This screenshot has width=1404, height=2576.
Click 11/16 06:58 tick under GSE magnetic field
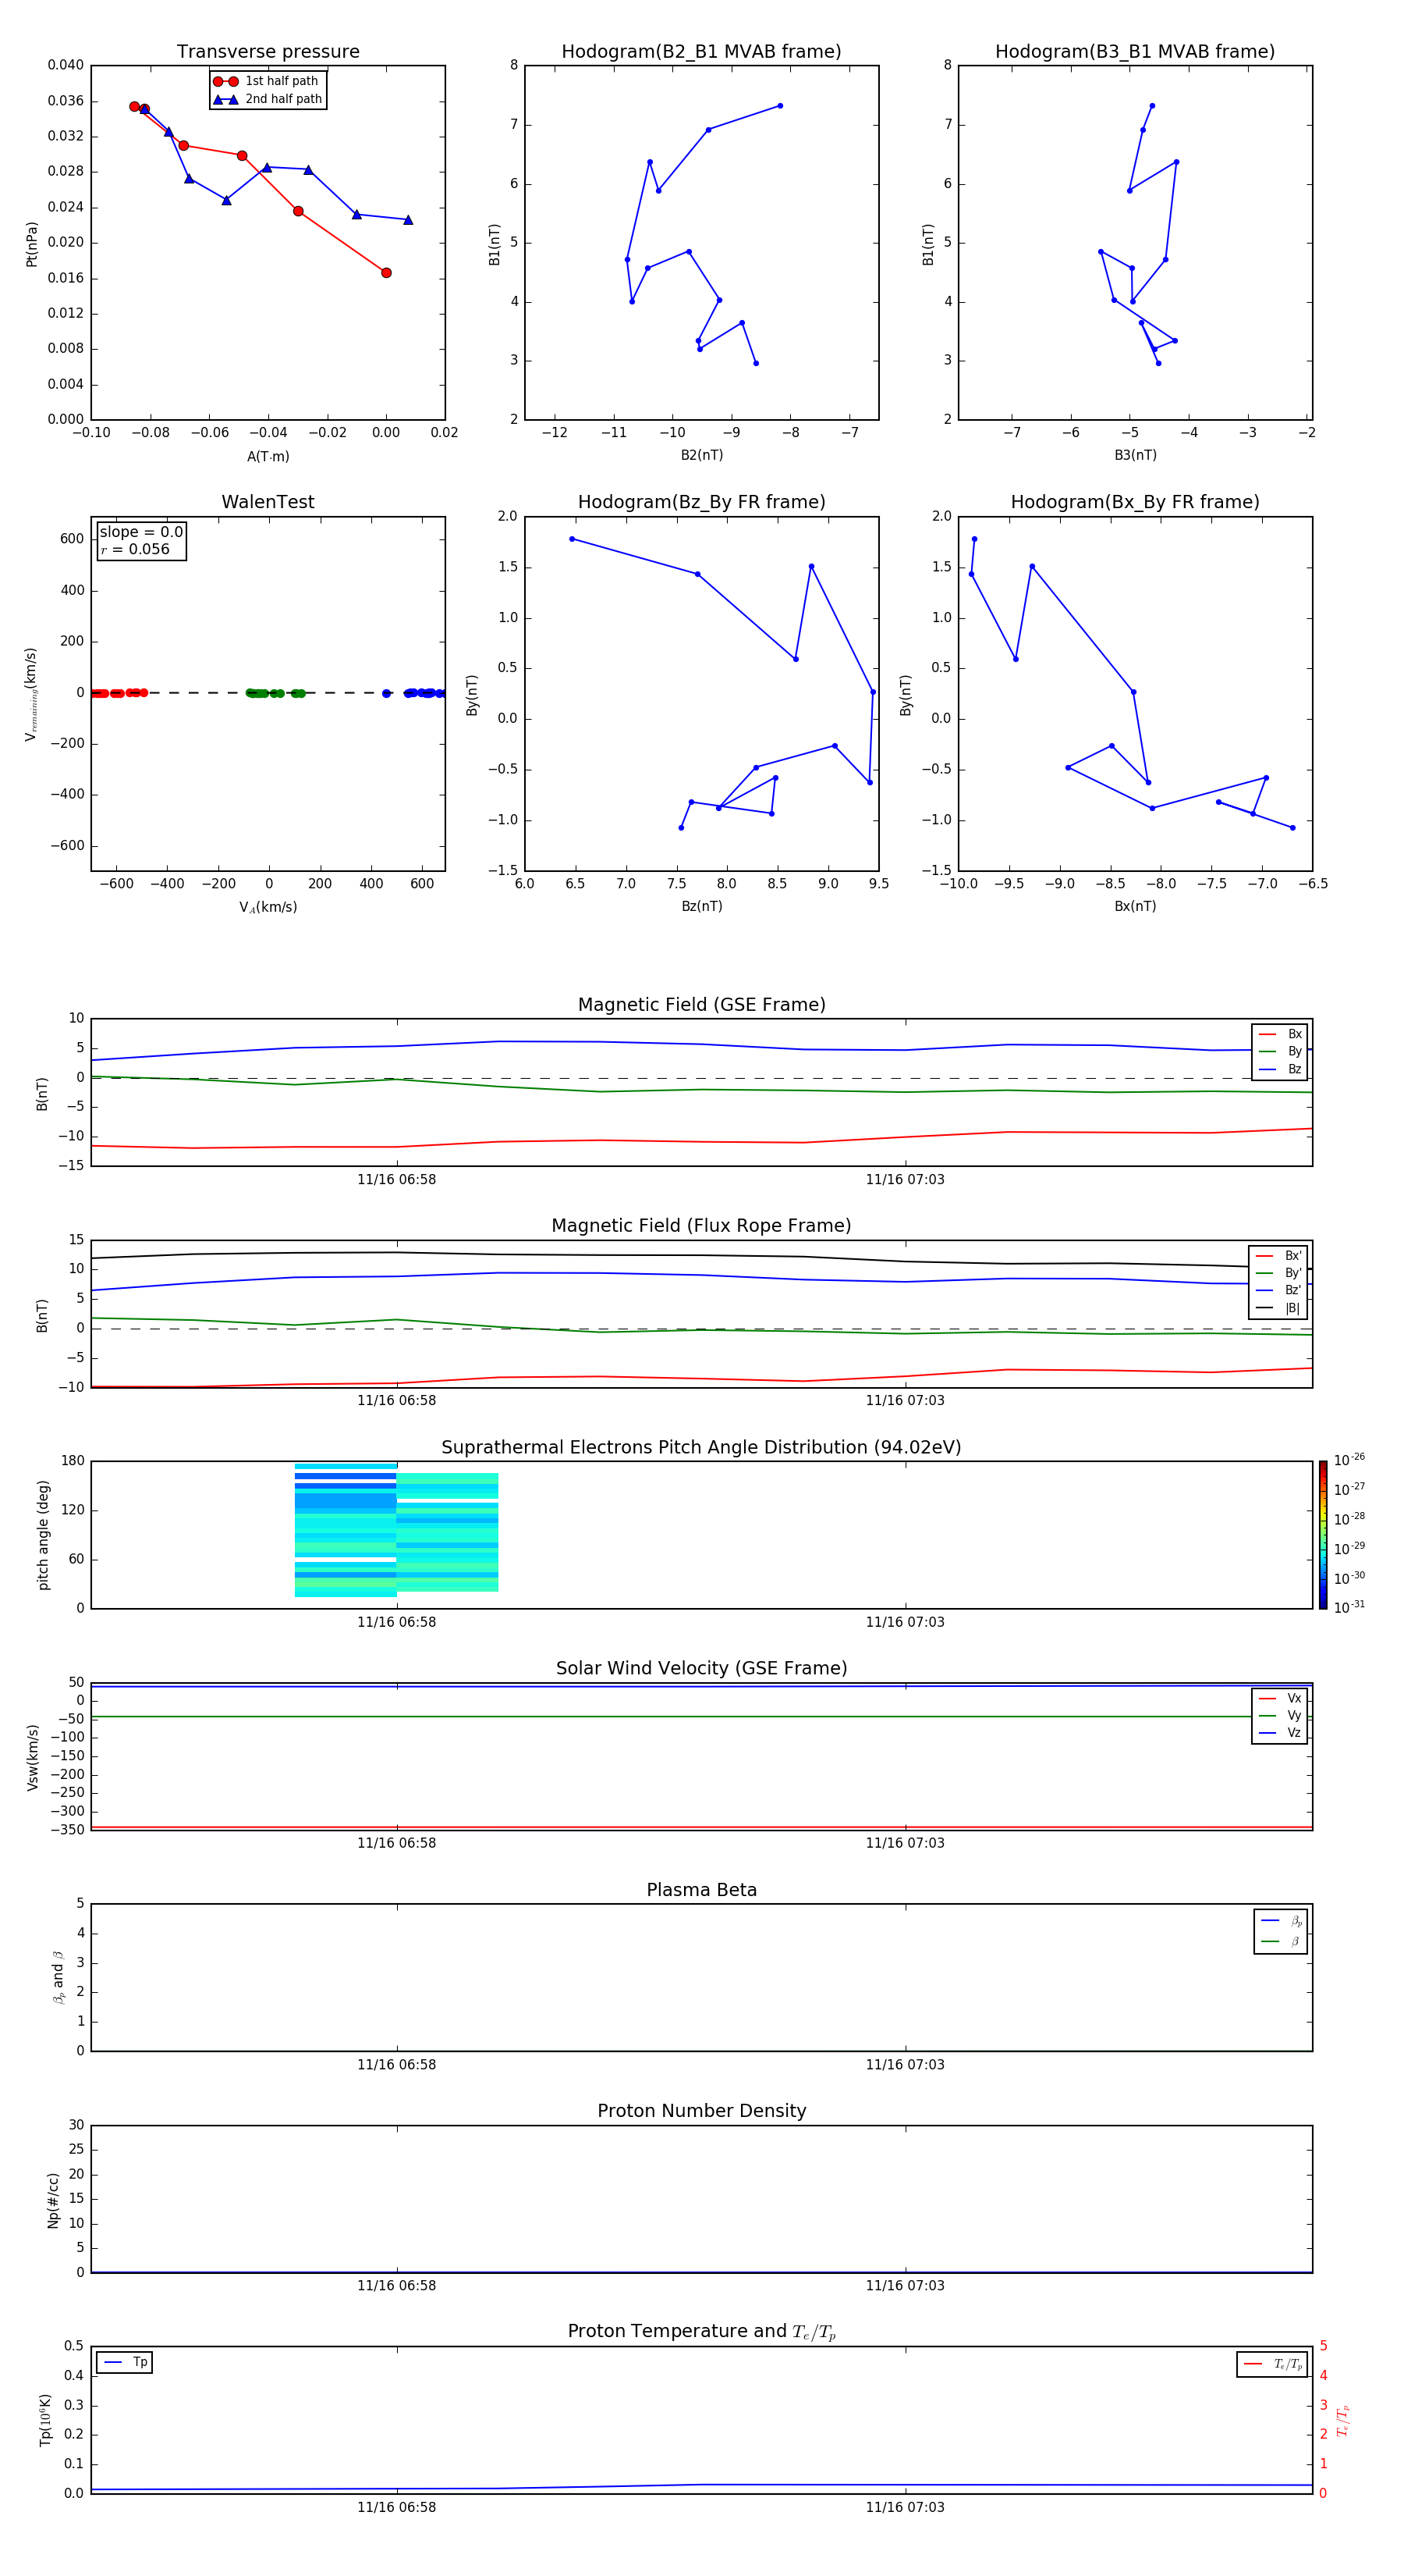397,1179
